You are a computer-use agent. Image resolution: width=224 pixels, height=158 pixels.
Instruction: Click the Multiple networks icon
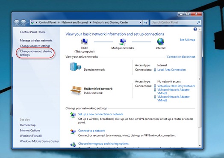pos(123,42)
